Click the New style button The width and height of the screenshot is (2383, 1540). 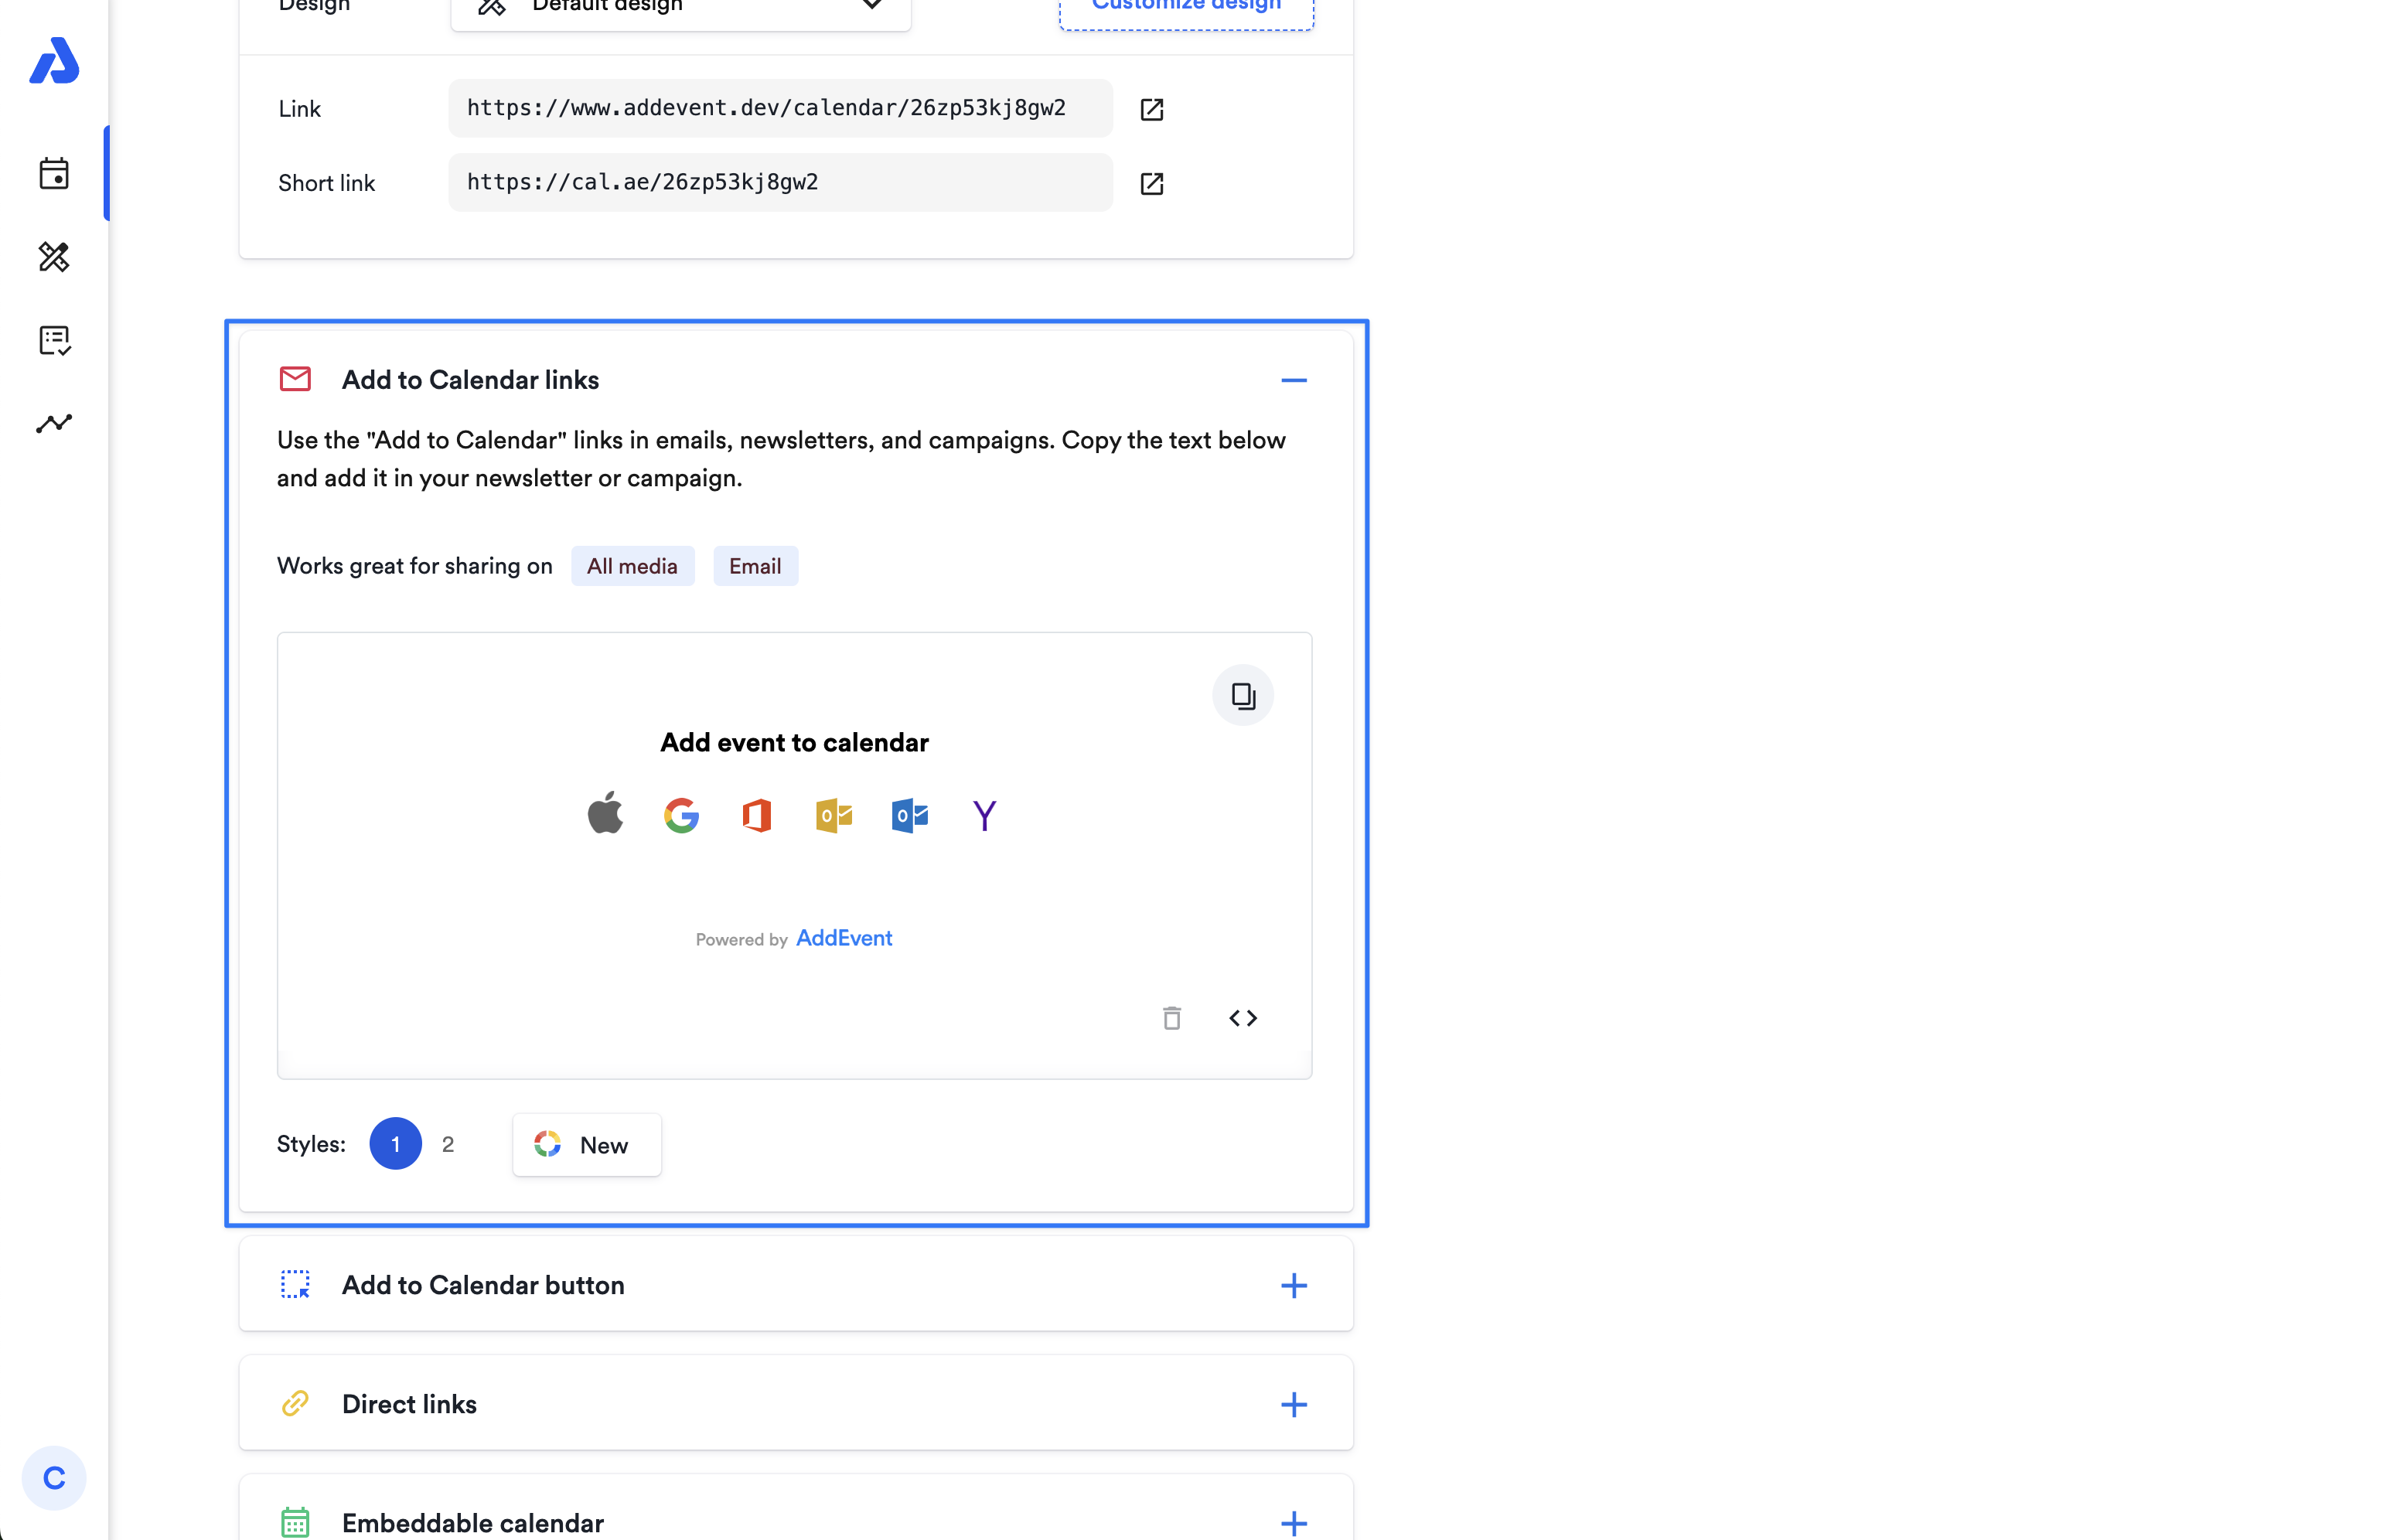pos(586,1145)
